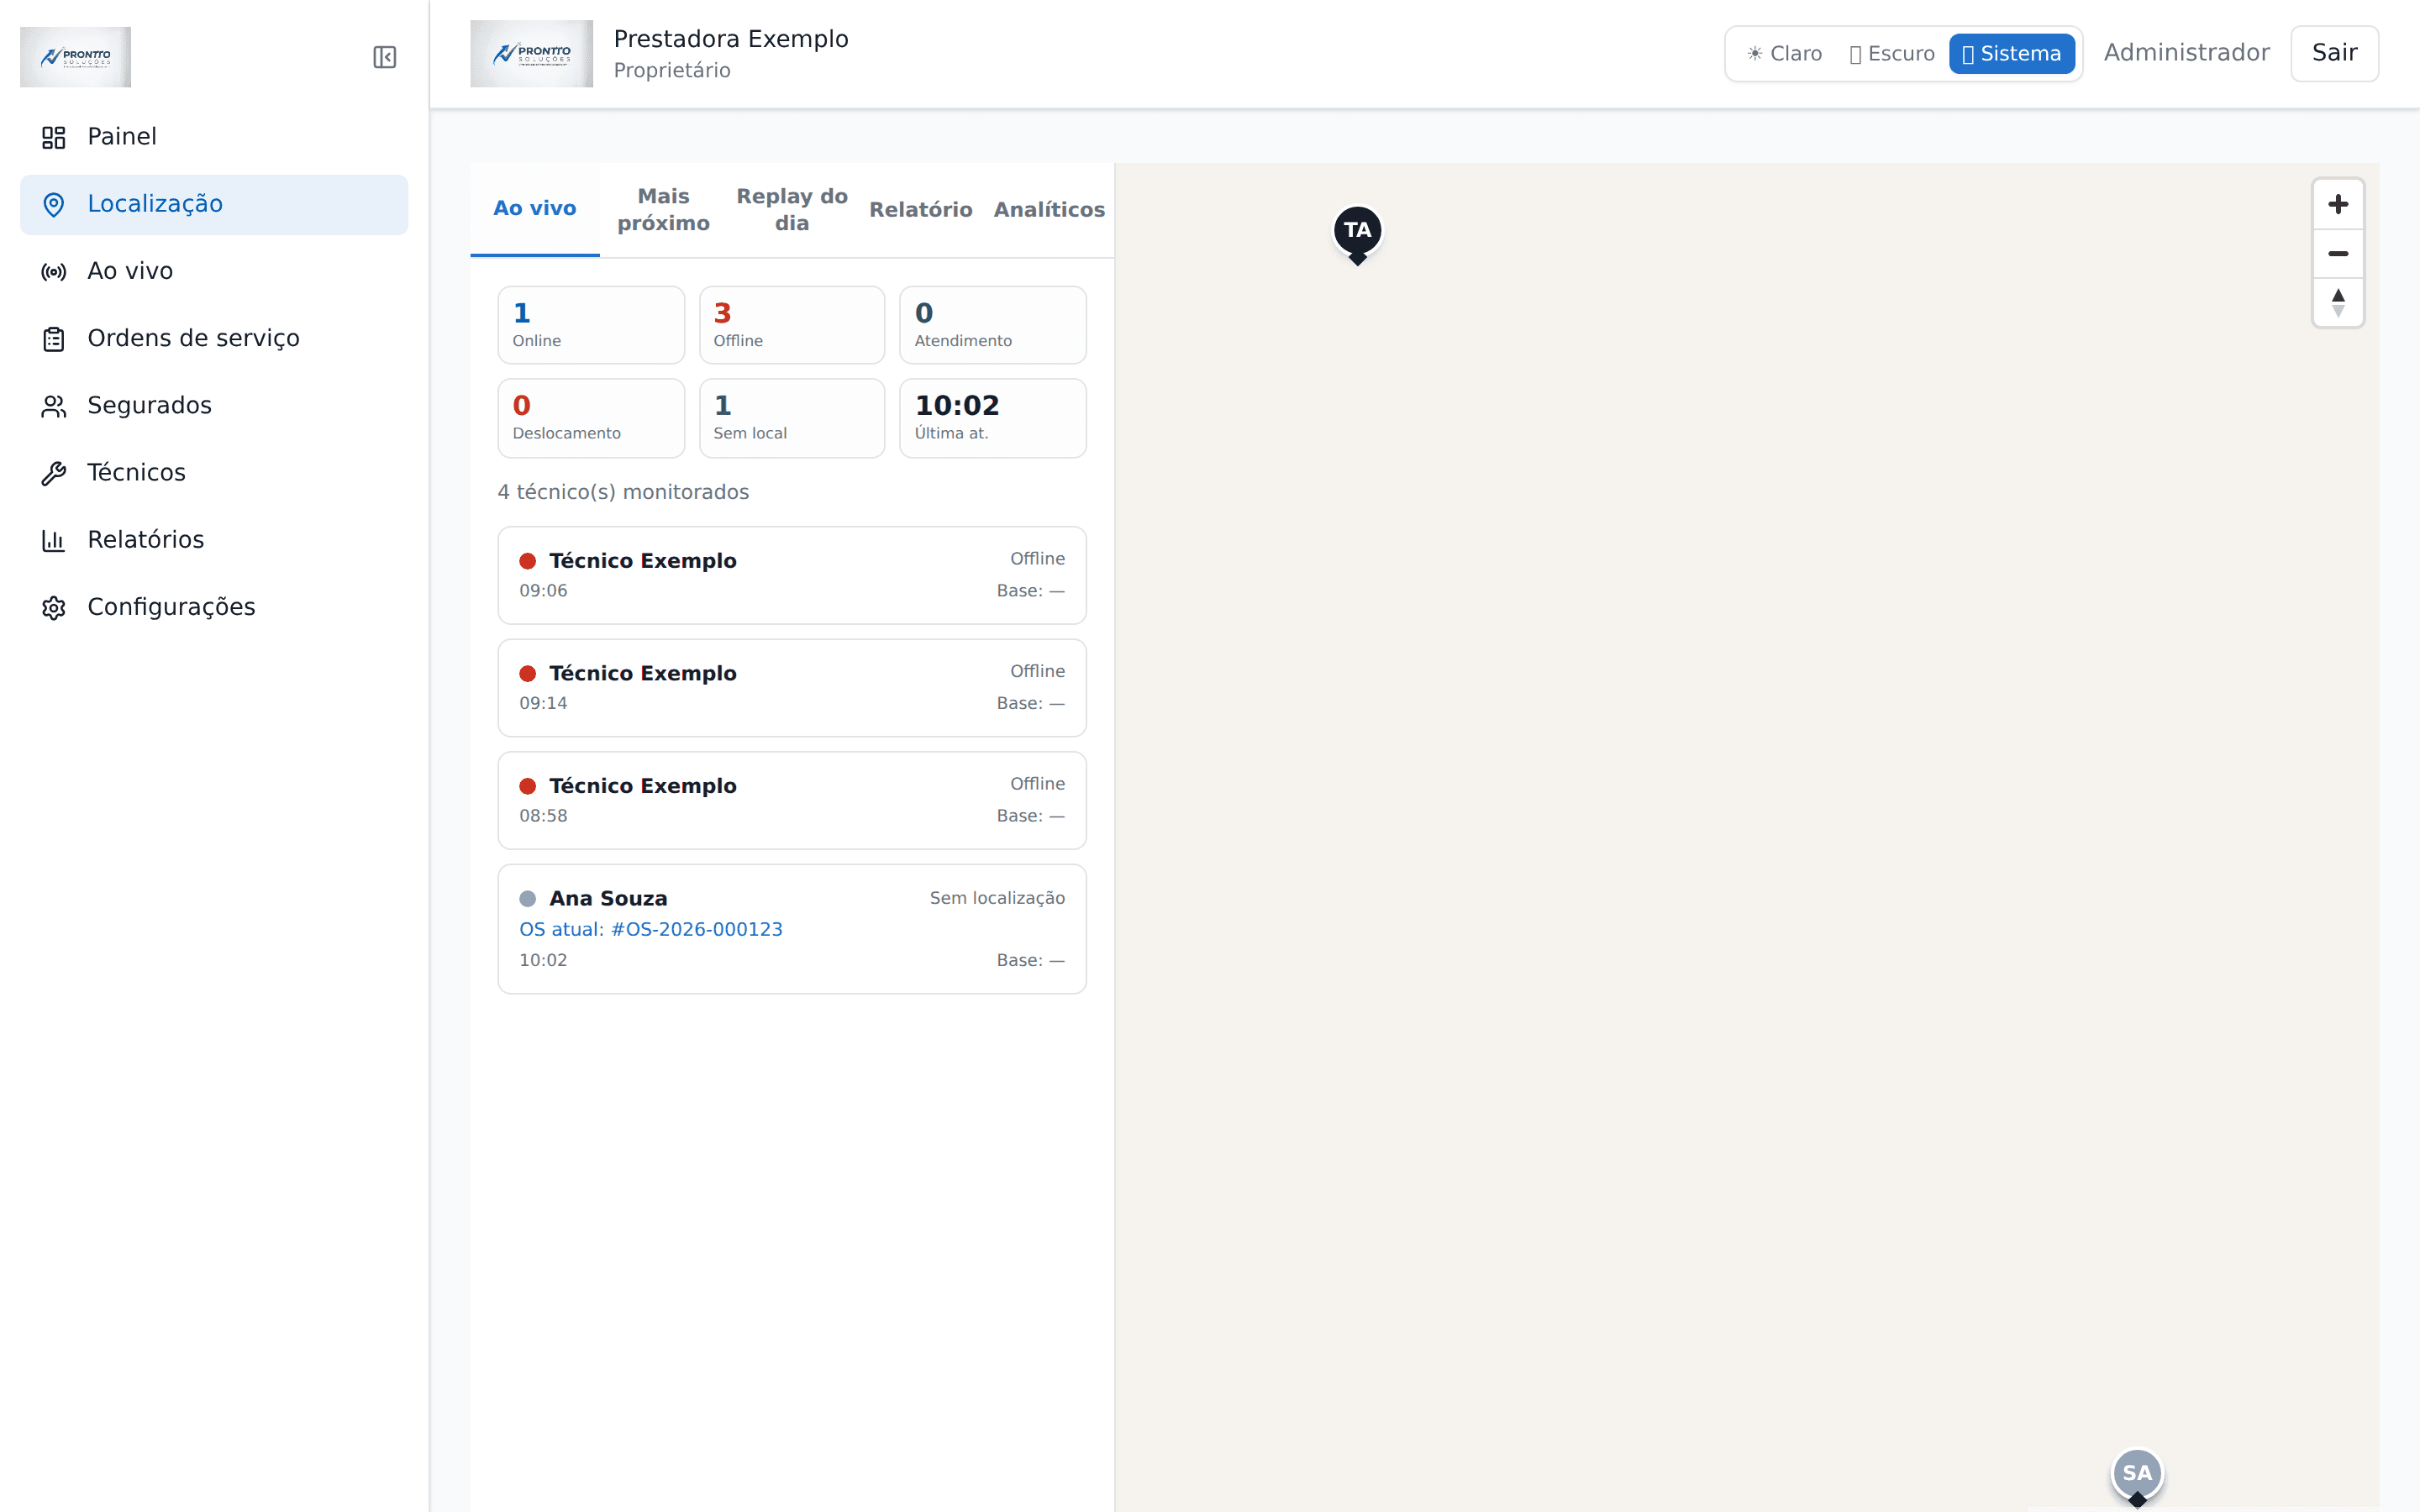
Task: Click the TA marker on the map
Action: click(1357, 232)
